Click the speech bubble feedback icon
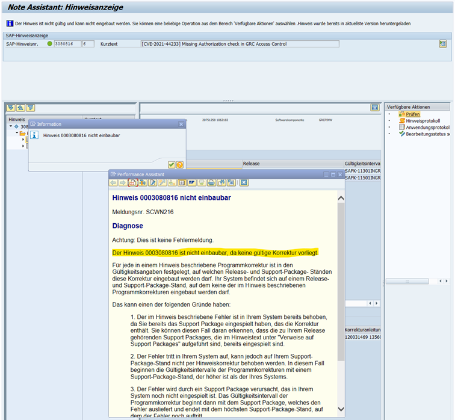This screenshot has width=455, height=420. 202,182
